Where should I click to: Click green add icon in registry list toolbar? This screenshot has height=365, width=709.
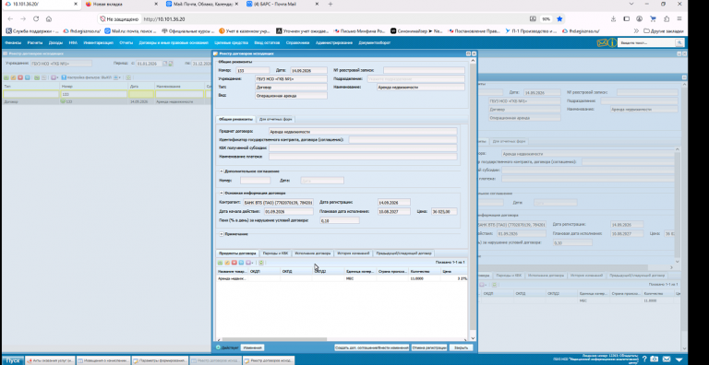(x=6, y=77)
